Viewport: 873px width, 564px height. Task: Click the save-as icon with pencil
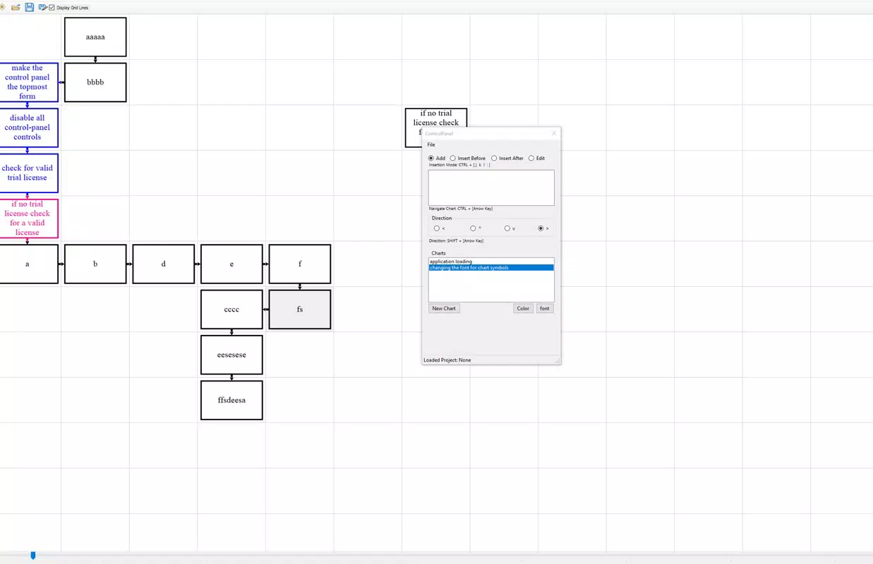(x=42, y=7)
